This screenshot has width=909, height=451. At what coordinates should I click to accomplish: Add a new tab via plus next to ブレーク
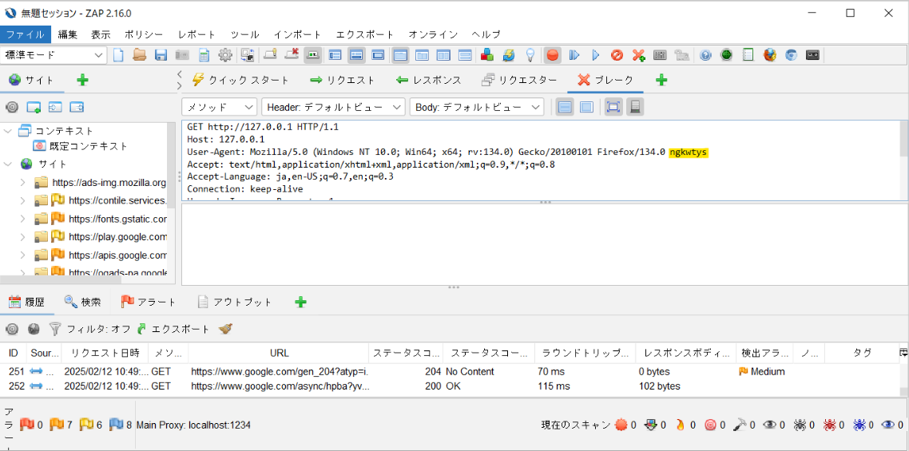tap(661, 80)
